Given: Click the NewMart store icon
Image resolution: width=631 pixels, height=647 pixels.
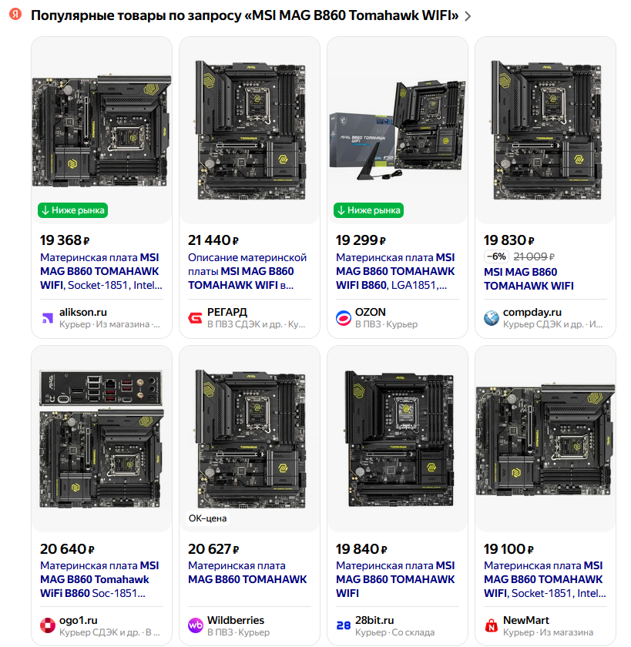Looking at the screenshot, I should coord(491,625).
